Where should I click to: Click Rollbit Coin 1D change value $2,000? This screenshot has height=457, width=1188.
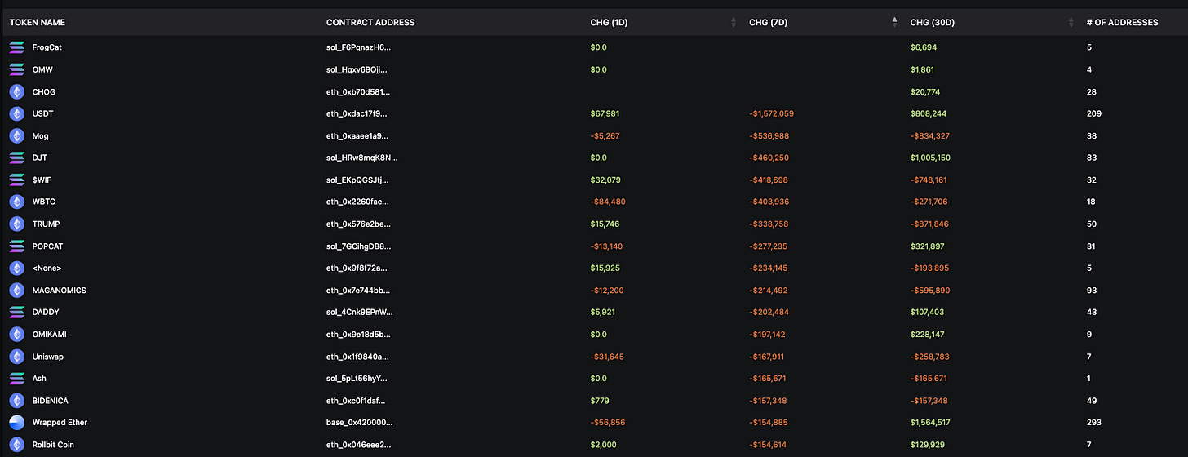click(603, 445)
